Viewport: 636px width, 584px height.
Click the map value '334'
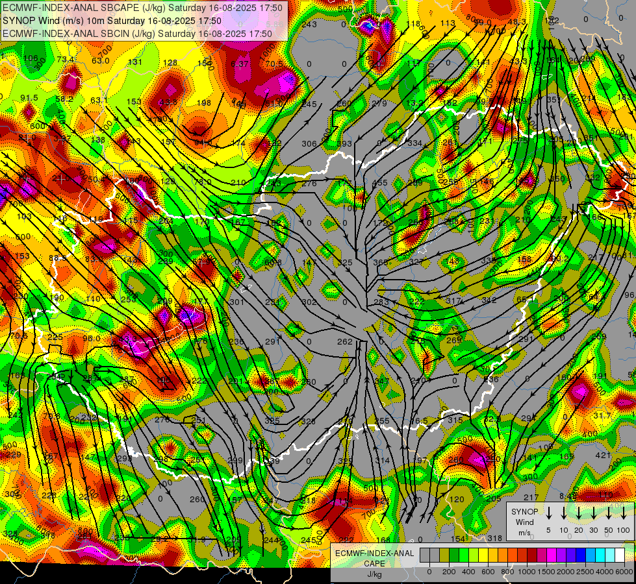click(x=415, y=143)
